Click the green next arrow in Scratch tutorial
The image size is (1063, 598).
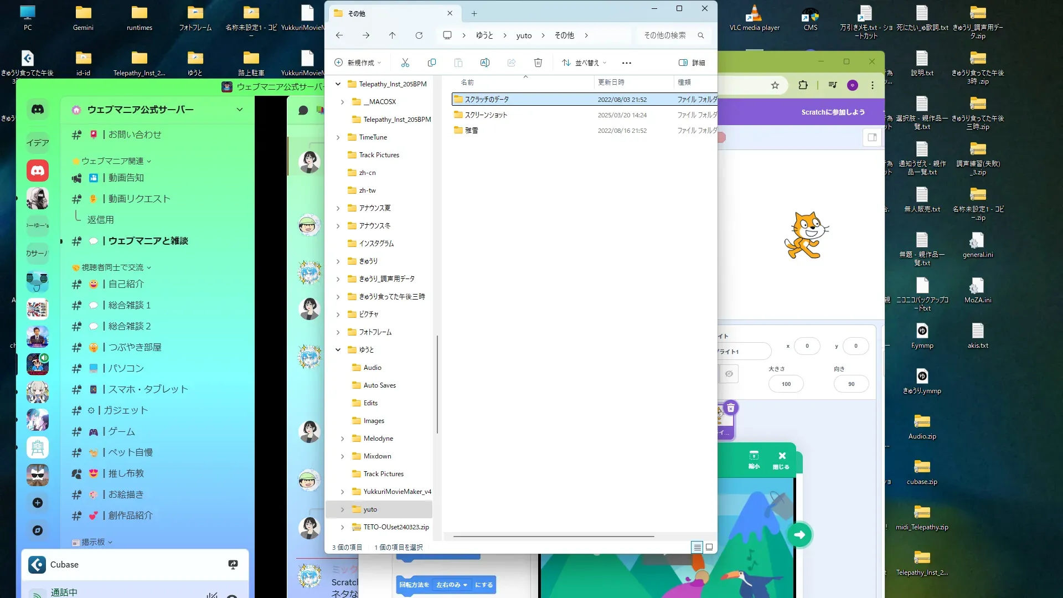[x=799, y=534]
